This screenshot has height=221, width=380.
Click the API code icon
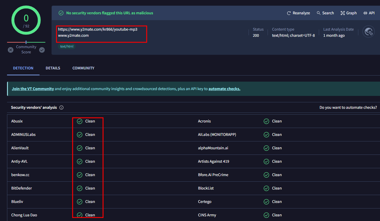pos(365,13)
